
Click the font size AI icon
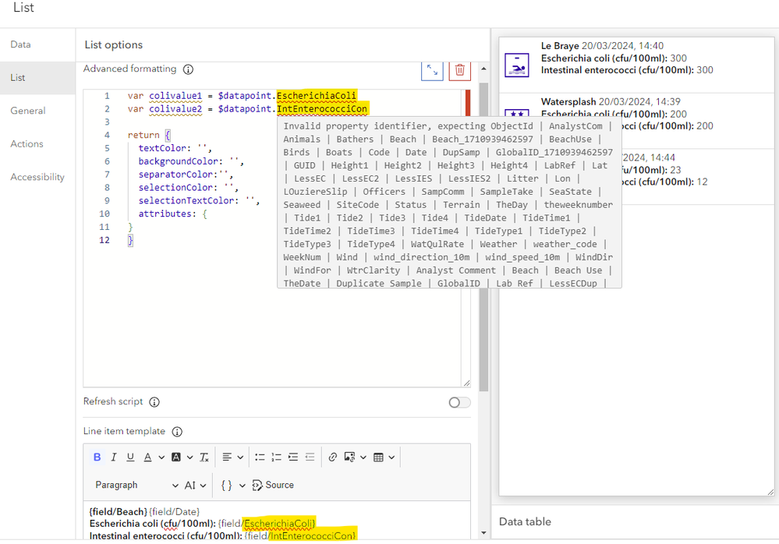click(190, 486)
